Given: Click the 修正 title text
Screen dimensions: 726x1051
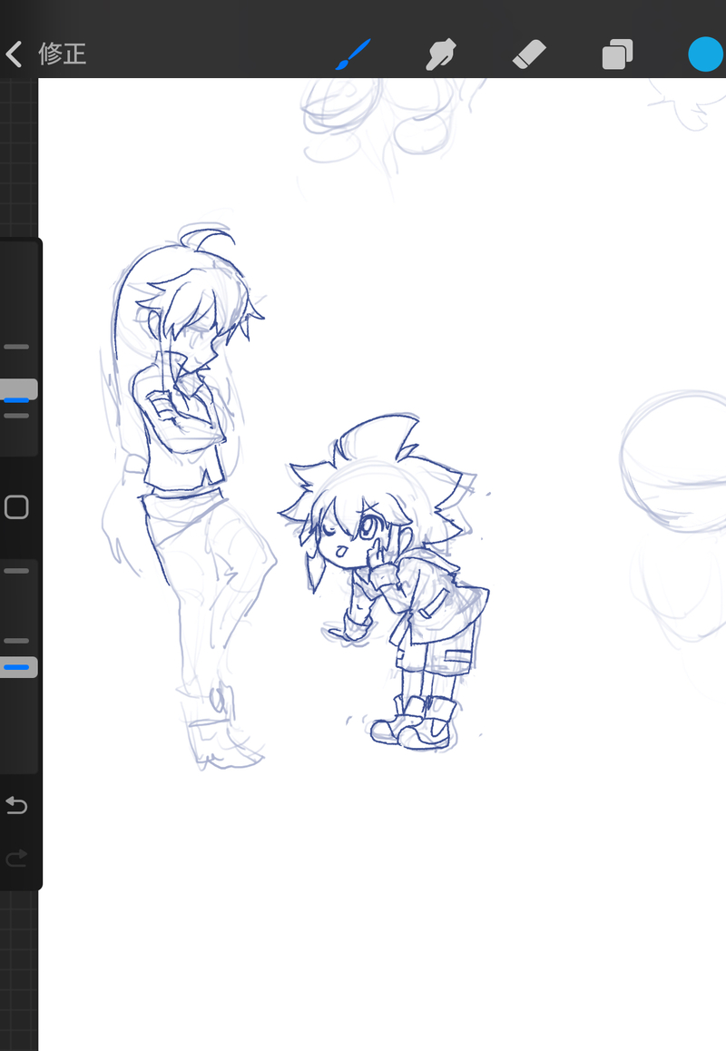Looking at the screenshot, I should pos(63,54).
